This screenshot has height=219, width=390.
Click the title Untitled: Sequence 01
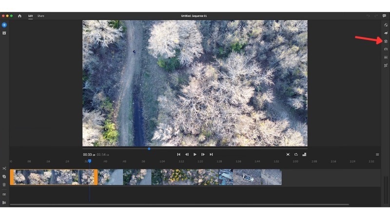point(194,16)
